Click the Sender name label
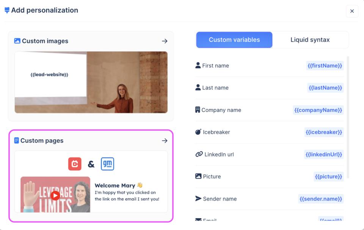 (220, 199)
